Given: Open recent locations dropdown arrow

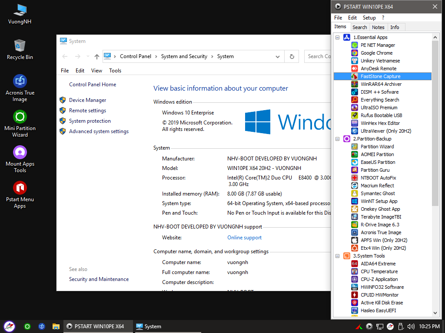Looking at the screenshot, I should 88,56.
